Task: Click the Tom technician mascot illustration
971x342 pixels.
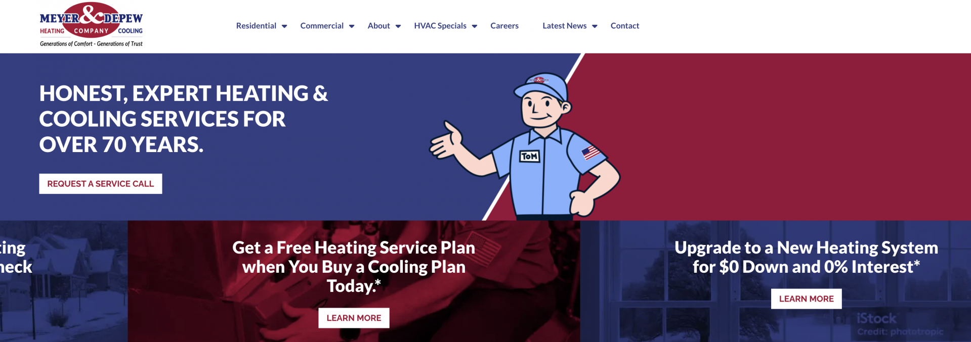Action: tap(526, 145)
